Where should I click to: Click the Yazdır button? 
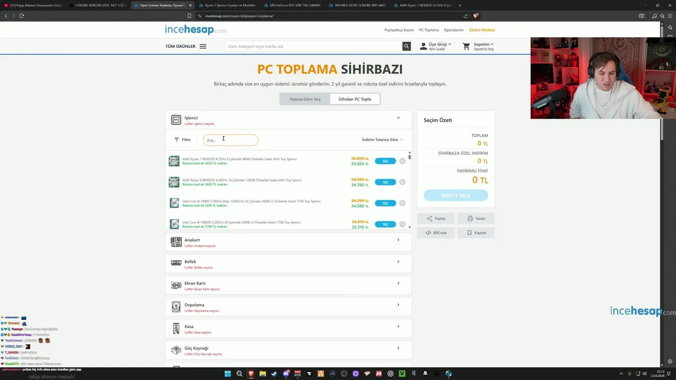pyautogui.click(x=476, y=218)
